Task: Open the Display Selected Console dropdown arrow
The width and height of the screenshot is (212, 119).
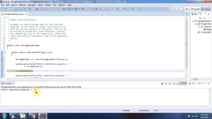Action: [x=196, y=84]
